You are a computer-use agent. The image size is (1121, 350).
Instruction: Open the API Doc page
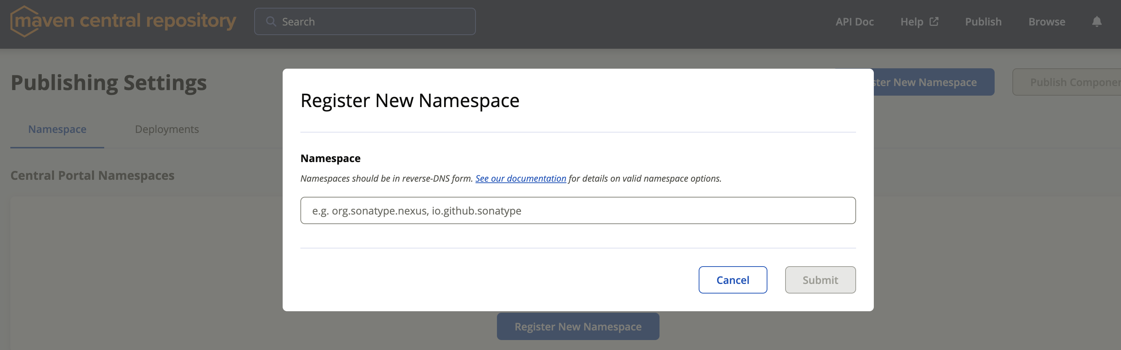[x=854, y=21]
